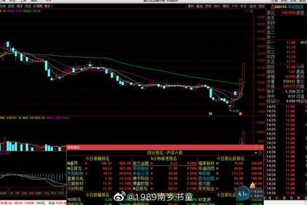The width and height of the screenshot is (307, 205).
Task: Select 中金公司 in 5分钟涨速排名
Action: pyautogui.click(x=141, y=173)
